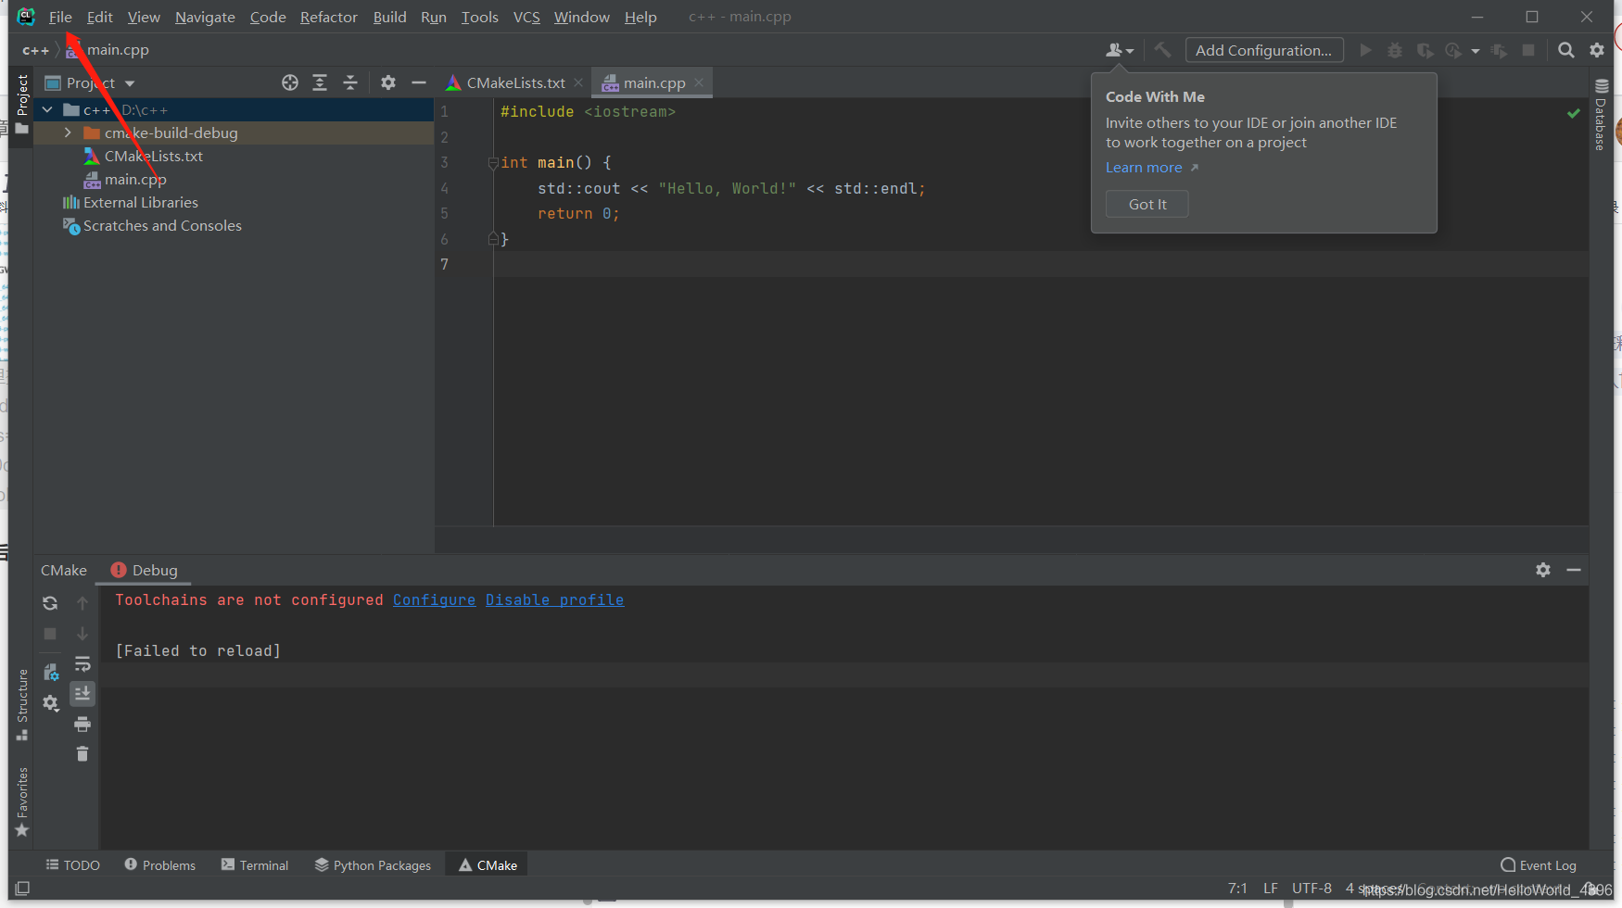Clear output with trash icon
This screenshot has width=1622, height=908.
click(82, 753)
